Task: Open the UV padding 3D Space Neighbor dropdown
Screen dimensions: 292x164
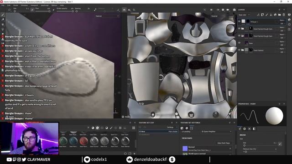Action: tap(216, 132)
